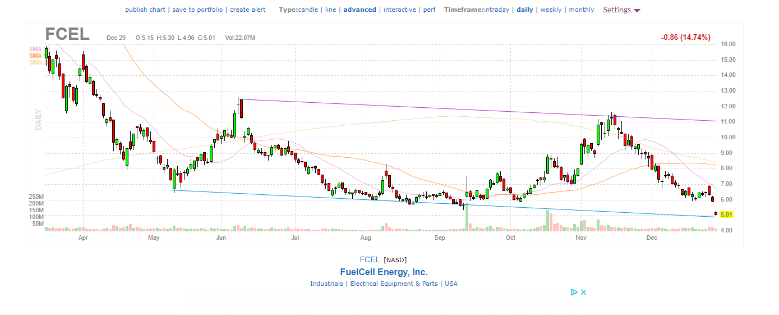The width and height of the screenshot is (779, 315).
Task: Click the 16.00 price axis label
Action: click(729, 44)
